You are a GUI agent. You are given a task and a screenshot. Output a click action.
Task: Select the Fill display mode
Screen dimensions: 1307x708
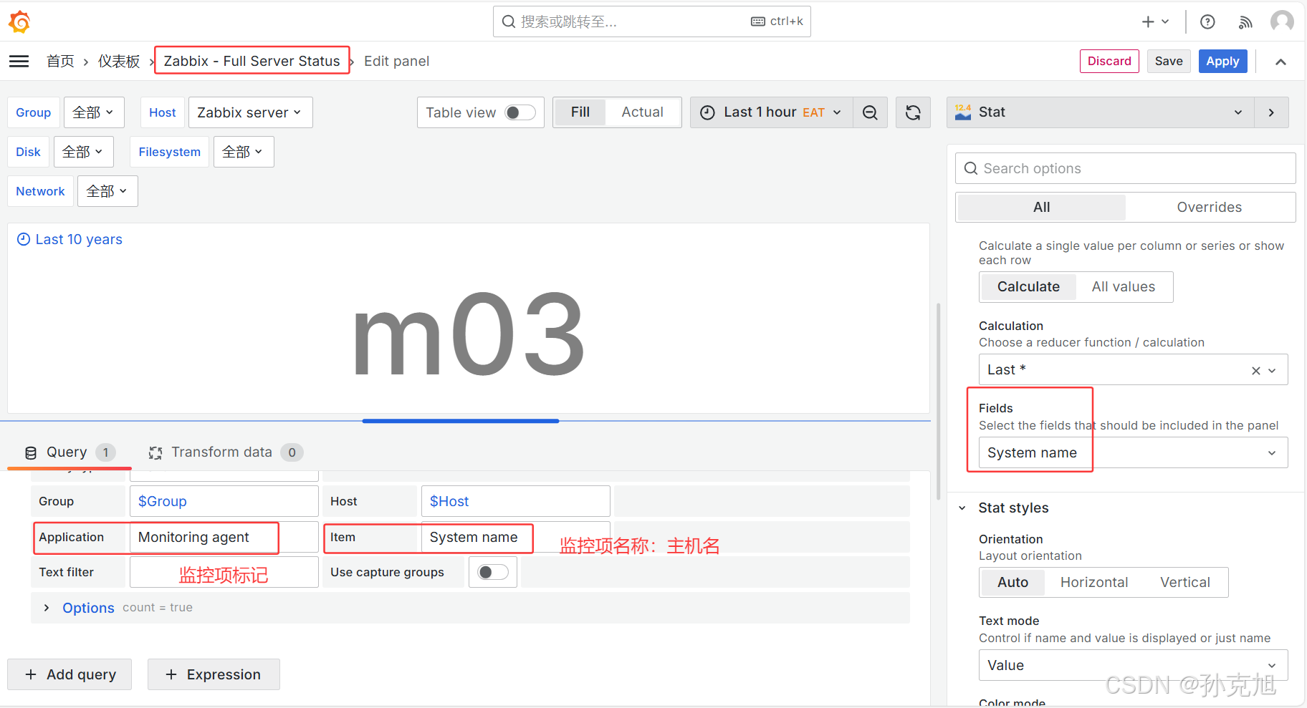580,112
